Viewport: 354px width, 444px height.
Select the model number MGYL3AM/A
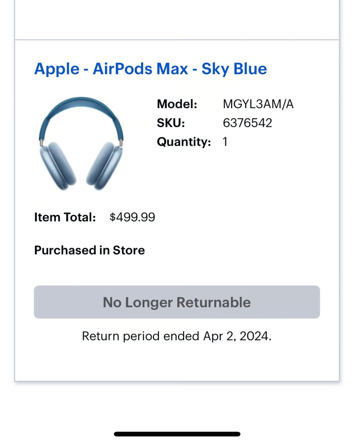[x=259, y=104]
